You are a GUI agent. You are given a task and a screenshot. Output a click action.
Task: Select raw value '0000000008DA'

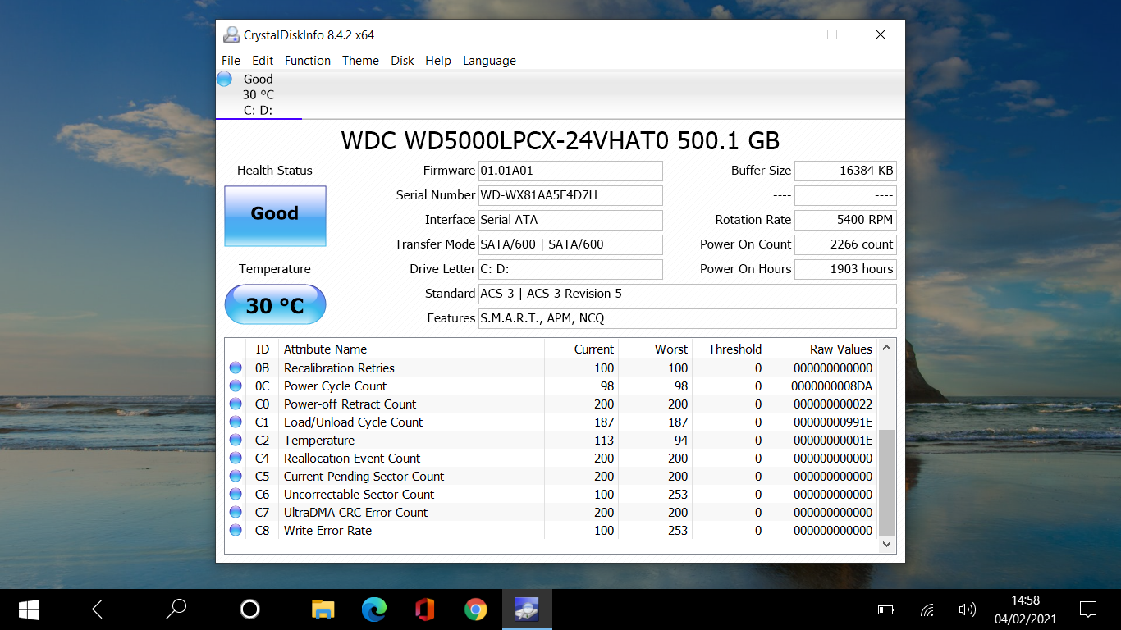[831, 386]
